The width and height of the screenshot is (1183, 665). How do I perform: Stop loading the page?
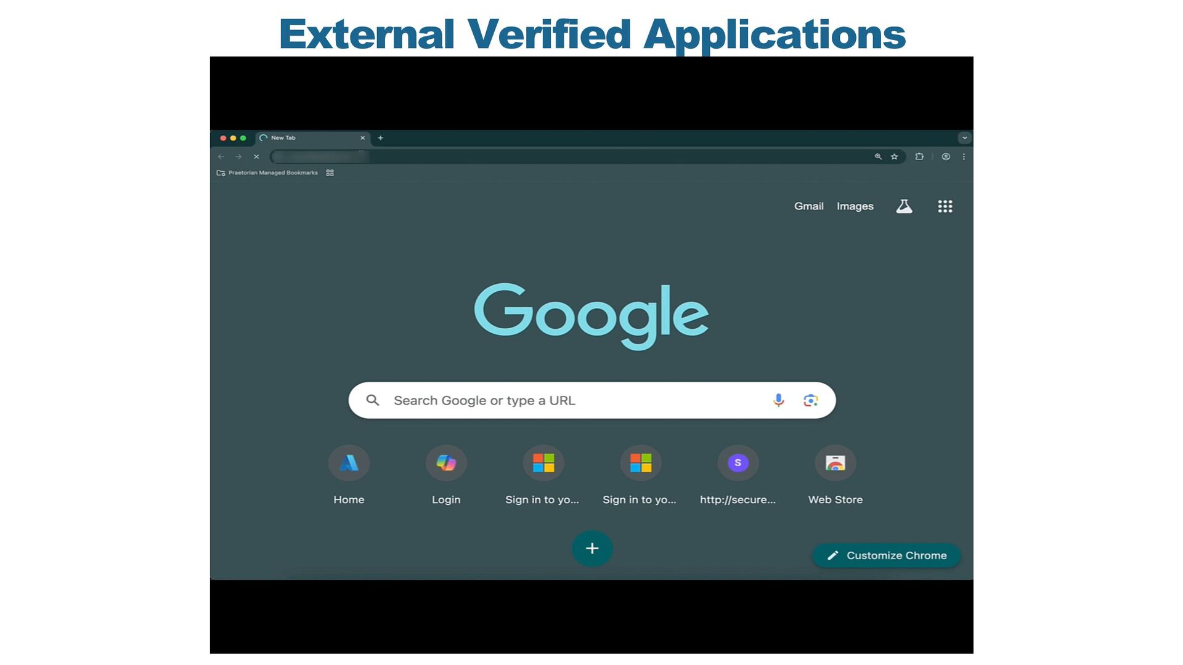point(256,156)
